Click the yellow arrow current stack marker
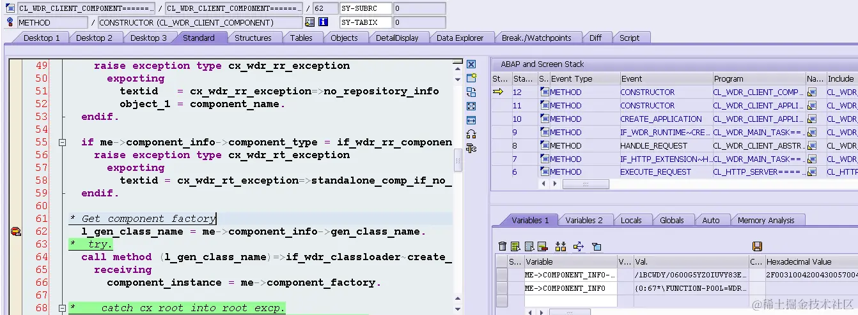 tap(499, 92)
